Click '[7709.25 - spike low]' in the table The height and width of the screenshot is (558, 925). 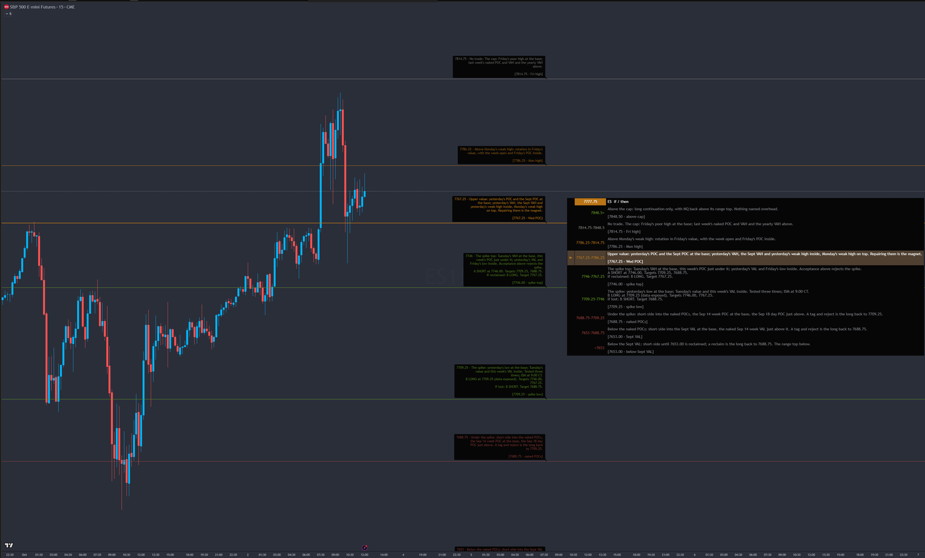(x=625, y=307)
